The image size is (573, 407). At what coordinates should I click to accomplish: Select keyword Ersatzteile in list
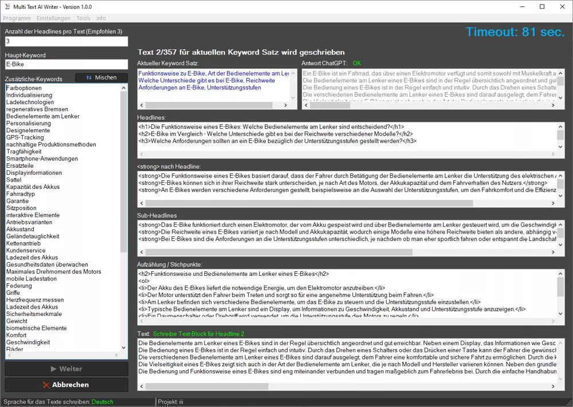coord(19,166)
